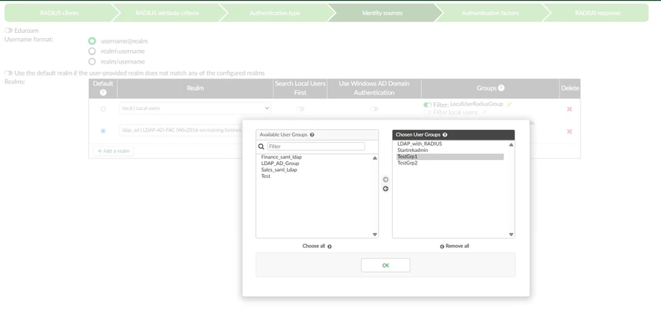Select Sales_saml_Ldap in available groups
The height and width of the screenshot is (331, 661).
pyautogui.click(x=279, y=170)
